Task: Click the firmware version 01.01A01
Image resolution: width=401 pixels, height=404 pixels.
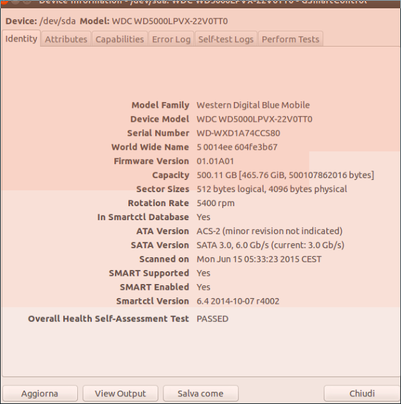Action: coord(215,161)
